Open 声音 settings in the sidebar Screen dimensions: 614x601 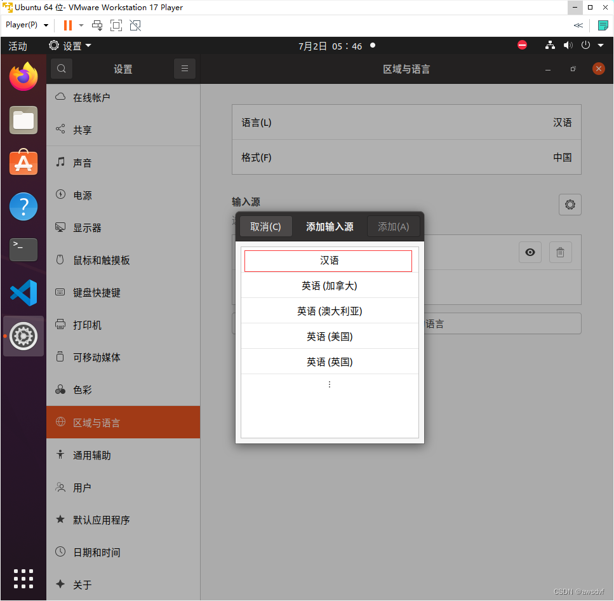pyautogui.click(x=123, y=163)
